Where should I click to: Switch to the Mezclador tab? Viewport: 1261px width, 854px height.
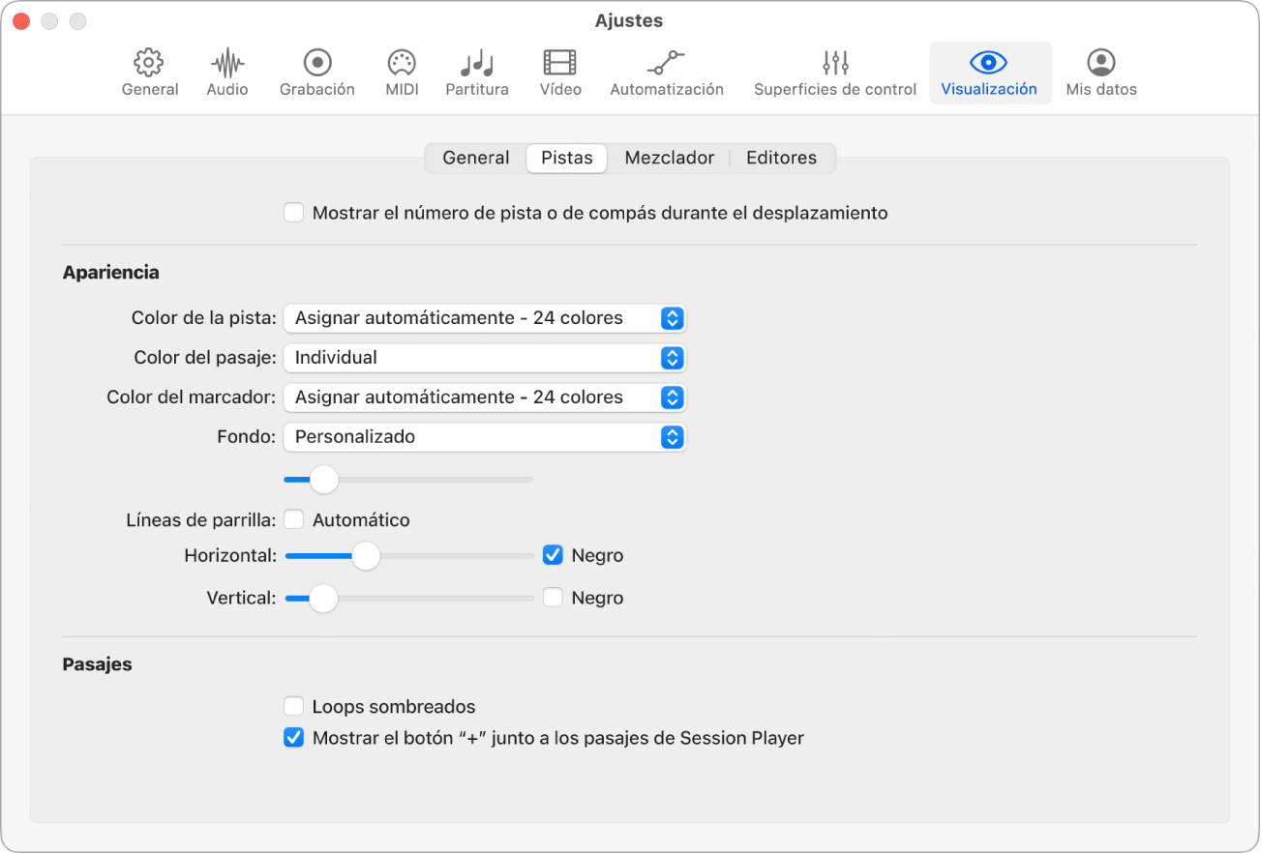(669, 158)
